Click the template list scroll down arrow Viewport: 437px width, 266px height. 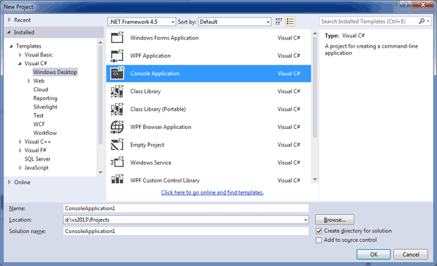point(315,179)
